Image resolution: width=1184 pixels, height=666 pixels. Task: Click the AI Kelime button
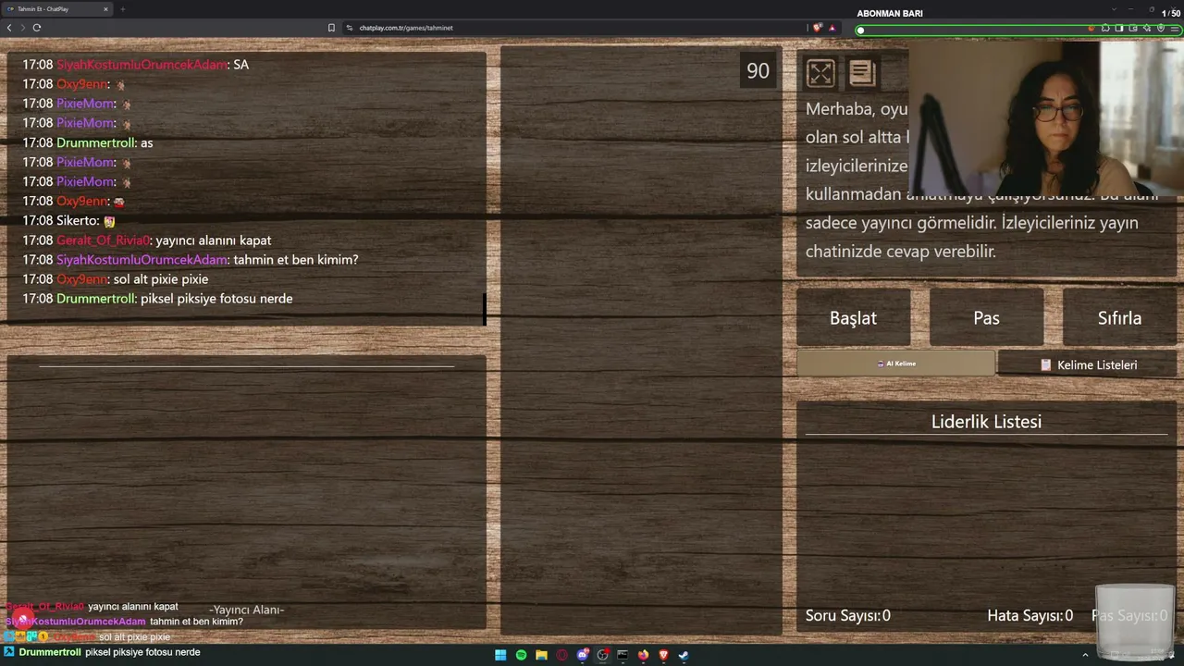click(x=895, y=364)
